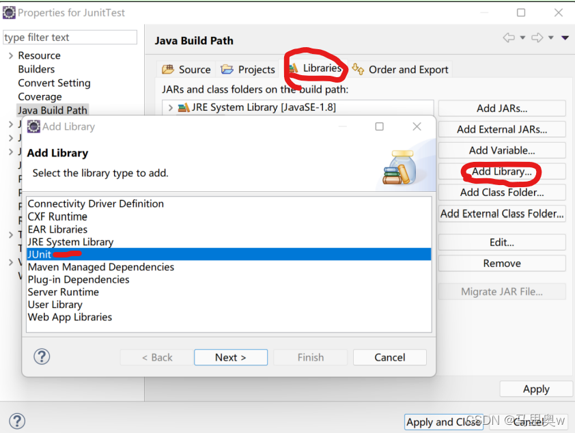Image resolution: width=575 pixels, height=433 pixels.
Task: Select User Library library type
Action: pos(55,305)
